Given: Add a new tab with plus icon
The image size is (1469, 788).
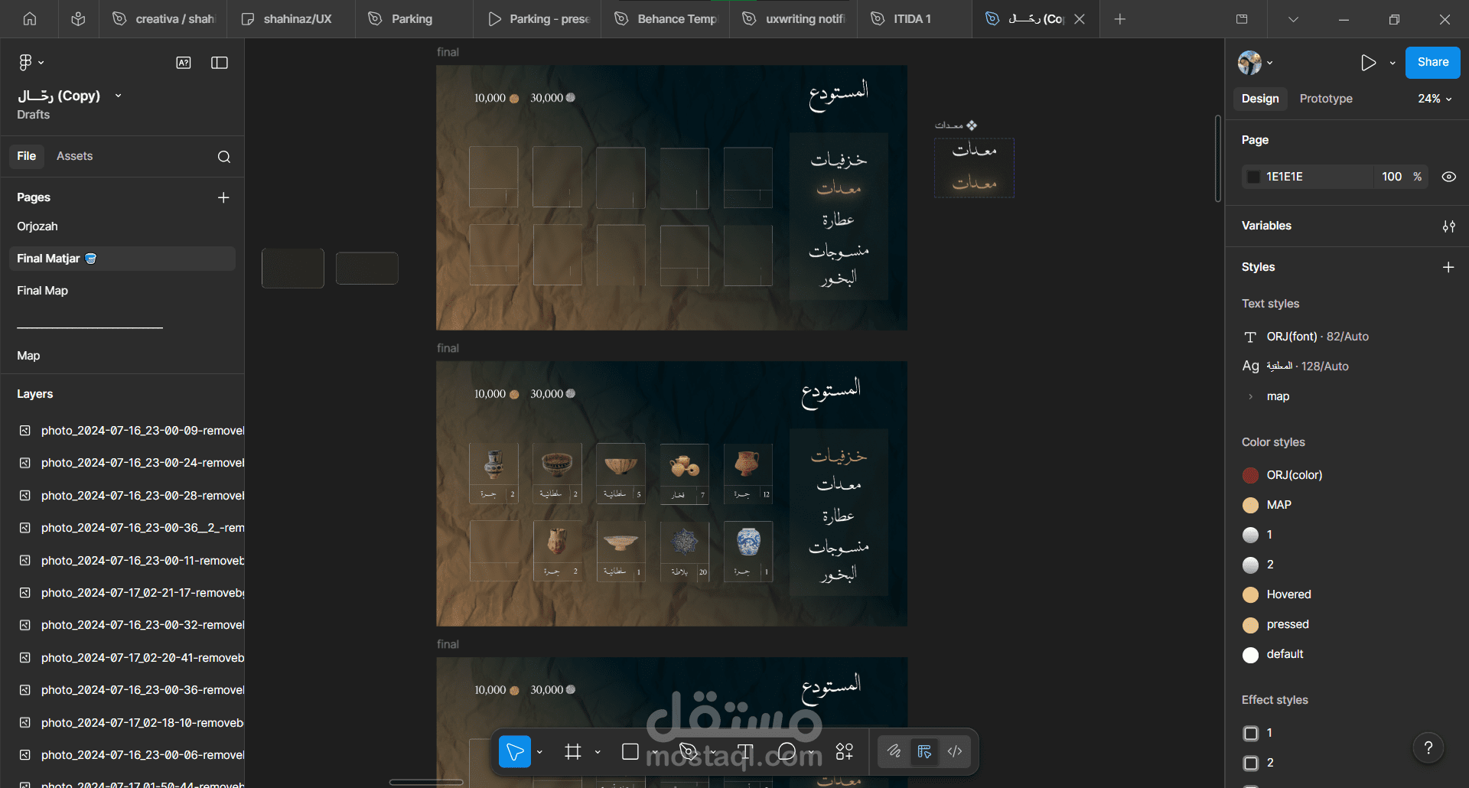Looking at the screenshot, I should pyautogui.click(x=1120, y=19).
